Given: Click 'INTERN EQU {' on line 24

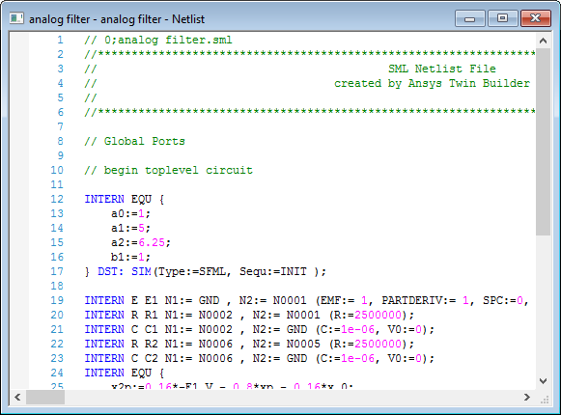Looking at the screenshot, I should pos(125,373).
